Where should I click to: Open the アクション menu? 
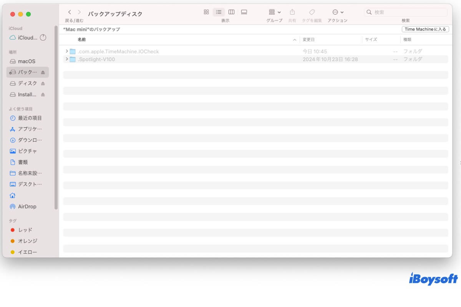coord(337,12)
